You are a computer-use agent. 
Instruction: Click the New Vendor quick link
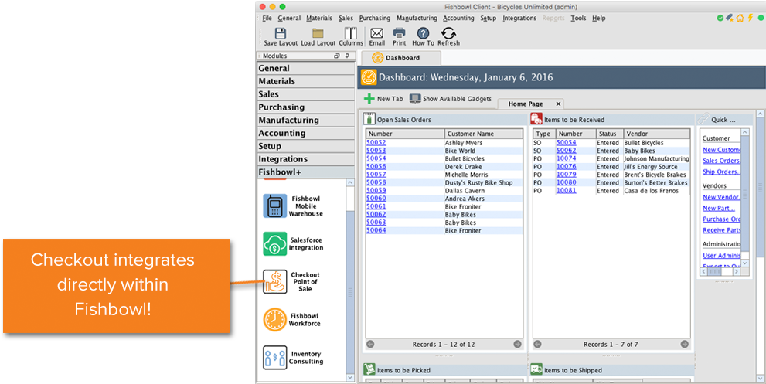pyautogui.click(x=721, y=197)
